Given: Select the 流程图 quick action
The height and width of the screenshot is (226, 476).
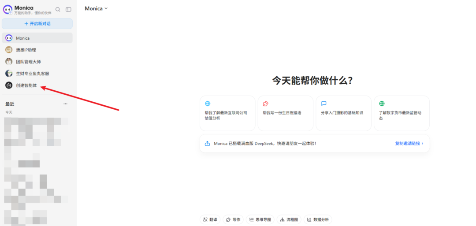Looking at the screenshot, I should (289, 220).
